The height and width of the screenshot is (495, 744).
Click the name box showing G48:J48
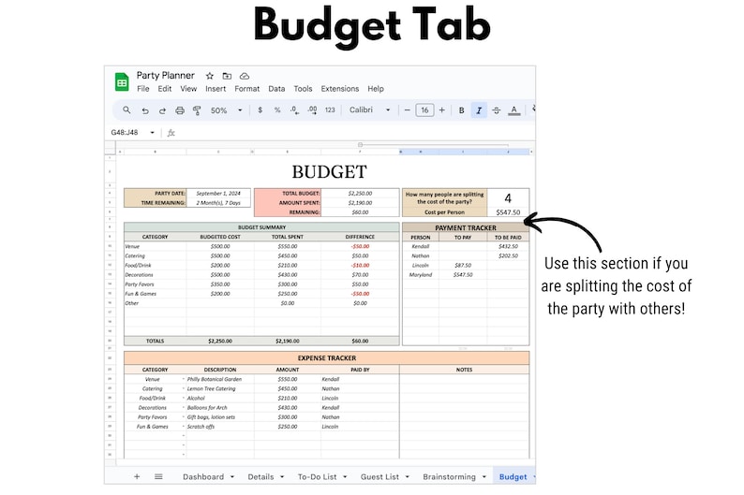125,133
